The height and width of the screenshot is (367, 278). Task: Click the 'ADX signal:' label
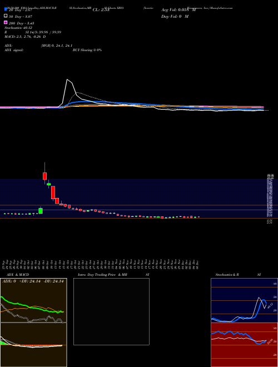[x=14, y=50]
